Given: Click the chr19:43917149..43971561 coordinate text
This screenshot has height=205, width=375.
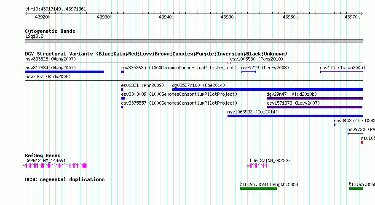Looking at the screenshot, I should [56, 9].
